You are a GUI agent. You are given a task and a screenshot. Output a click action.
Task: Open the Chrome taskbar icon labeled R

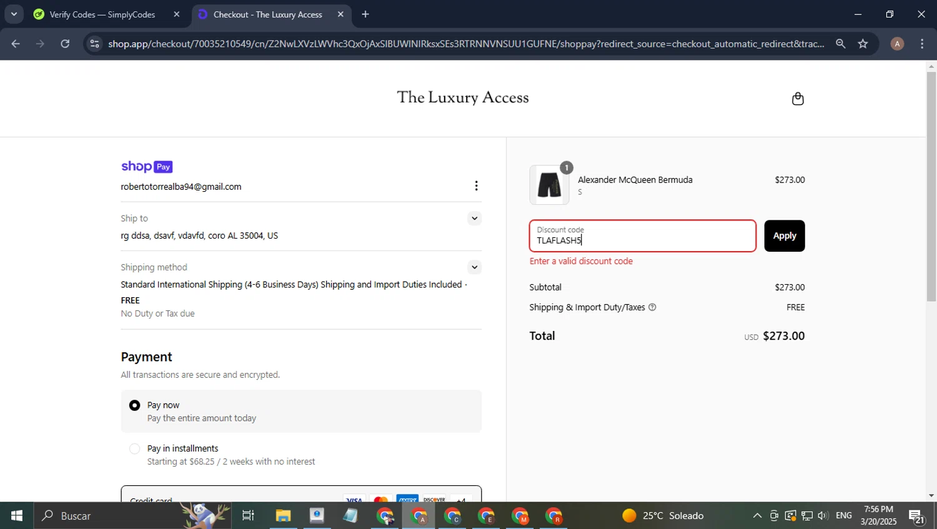553,516
